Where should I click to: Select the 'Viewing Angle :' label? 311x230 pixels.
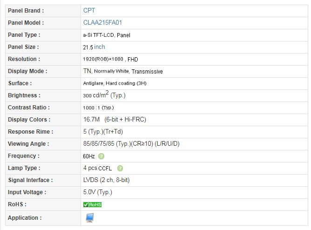[x=28, y=144]
